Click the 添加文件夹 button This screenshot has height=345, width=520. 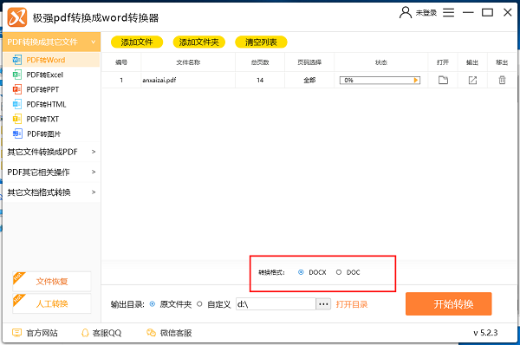point(199,42)
